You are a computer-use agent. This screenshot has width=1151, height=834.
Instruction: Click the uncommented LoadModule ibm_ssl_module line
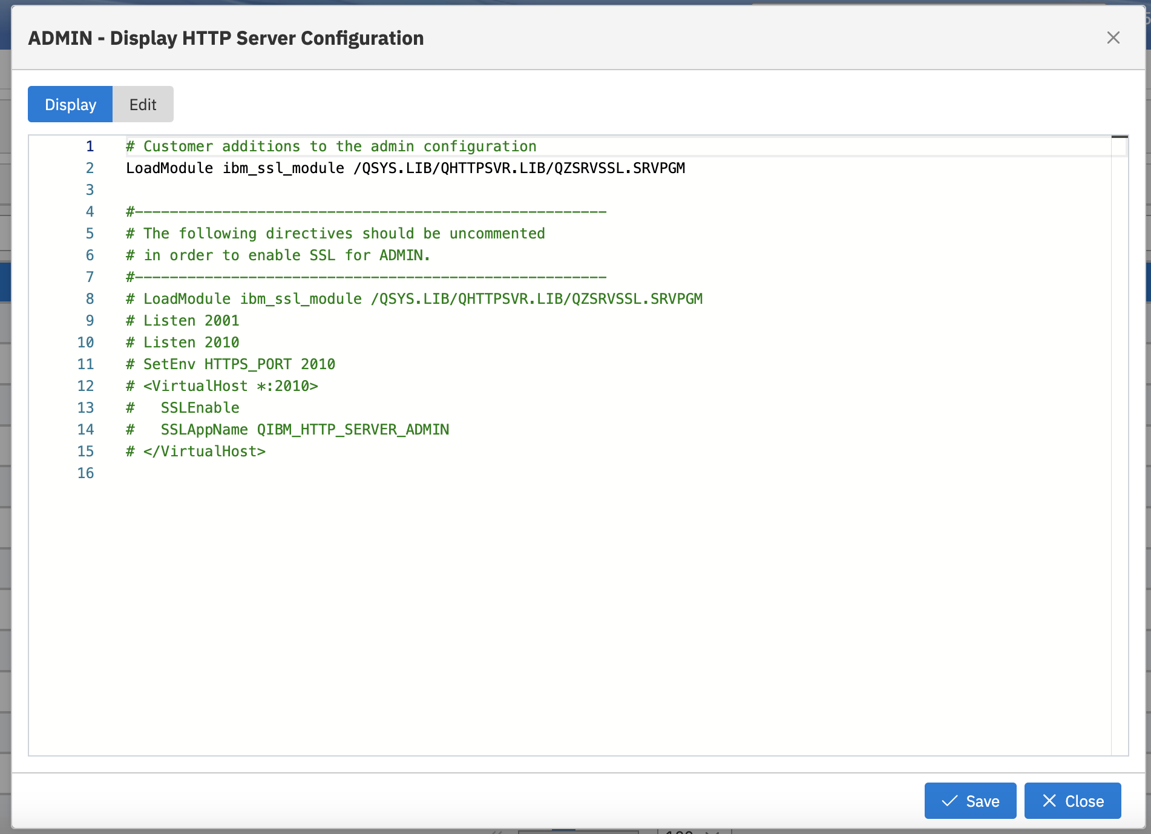(405, 168)
